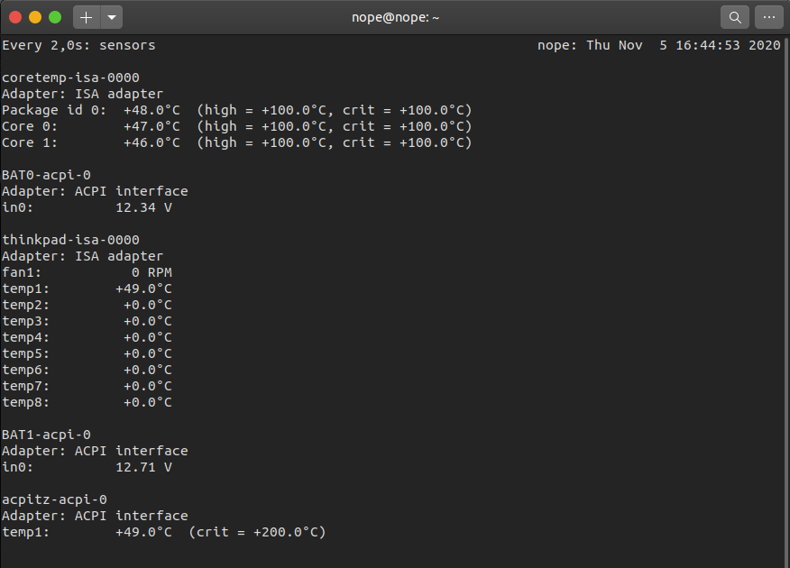Click the coretemp-isa-0000 section heading

pyautogui.click(x=70, y=77)
